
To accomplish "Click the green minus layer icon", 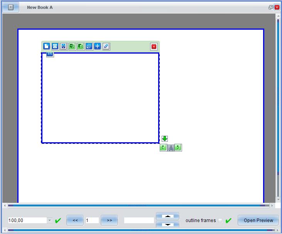I will pyautogui.click(x=81, y=46).
